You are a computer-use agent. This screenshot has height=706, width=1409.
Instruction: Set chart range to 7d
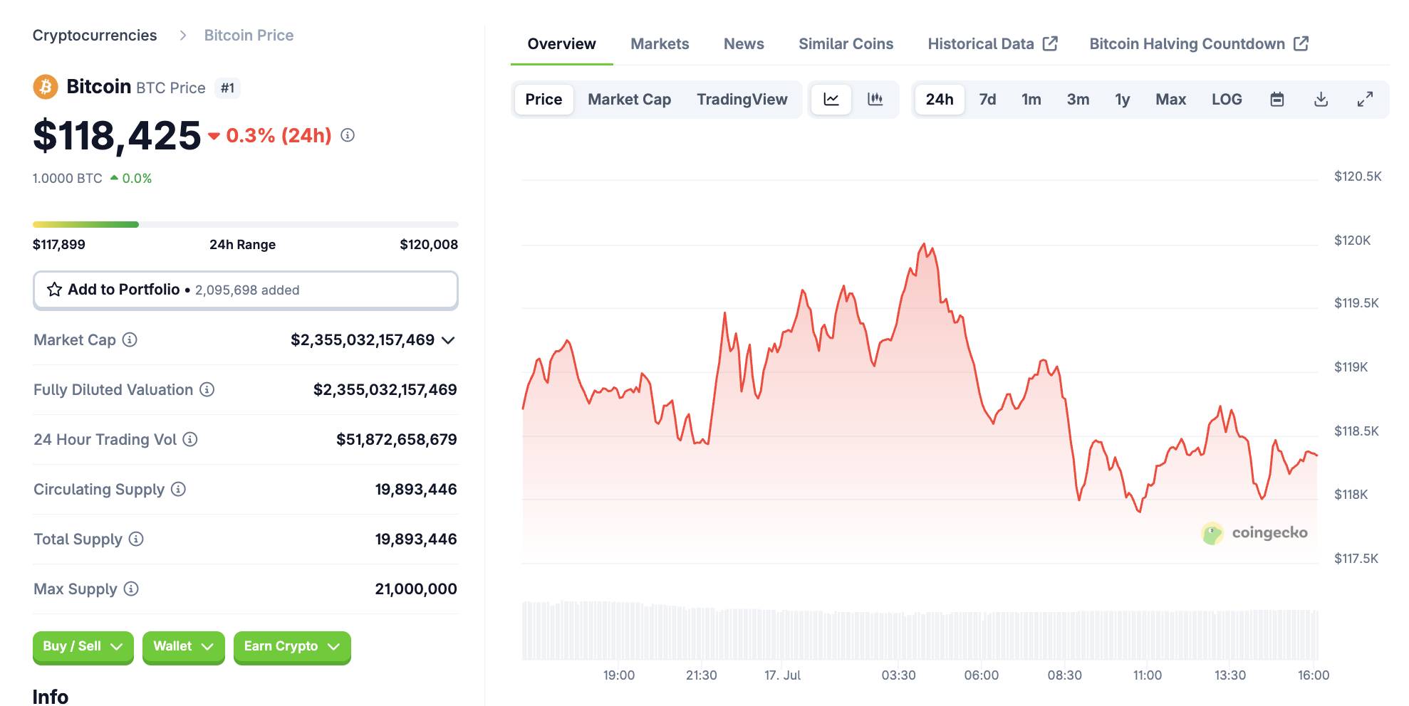tap(987, 100)
